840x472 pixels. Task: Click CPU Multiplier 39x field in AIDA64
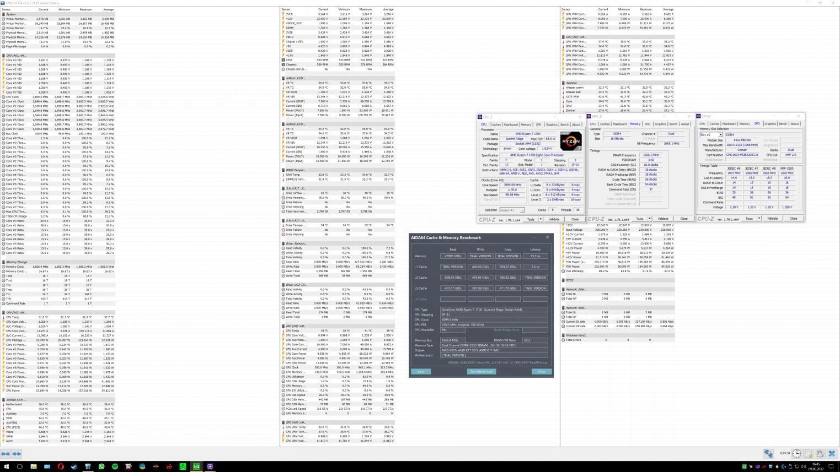tap(452, 330)
